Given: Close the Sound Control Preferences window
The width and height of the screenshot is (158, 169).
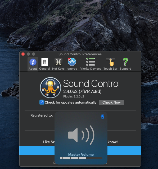Looking at the screenshot, I should 23,54.
